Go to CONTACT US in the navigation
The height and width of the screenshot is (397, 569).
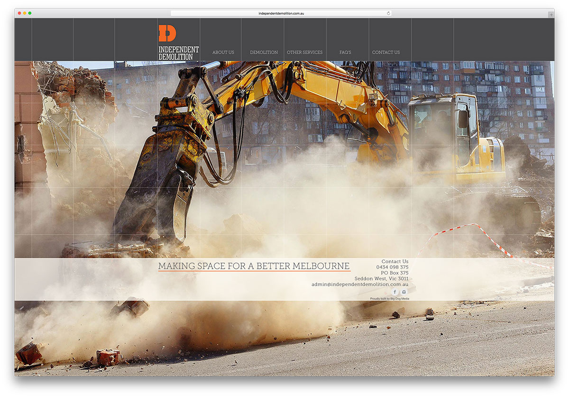[x=386, y=52]
